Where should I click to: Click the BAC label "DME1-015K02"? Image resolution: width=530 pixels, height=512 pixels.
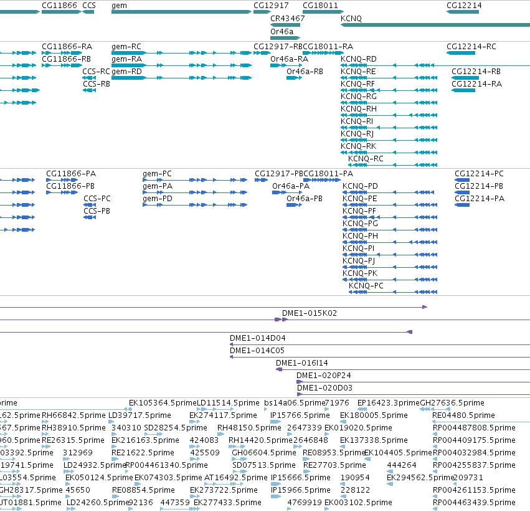310,313
